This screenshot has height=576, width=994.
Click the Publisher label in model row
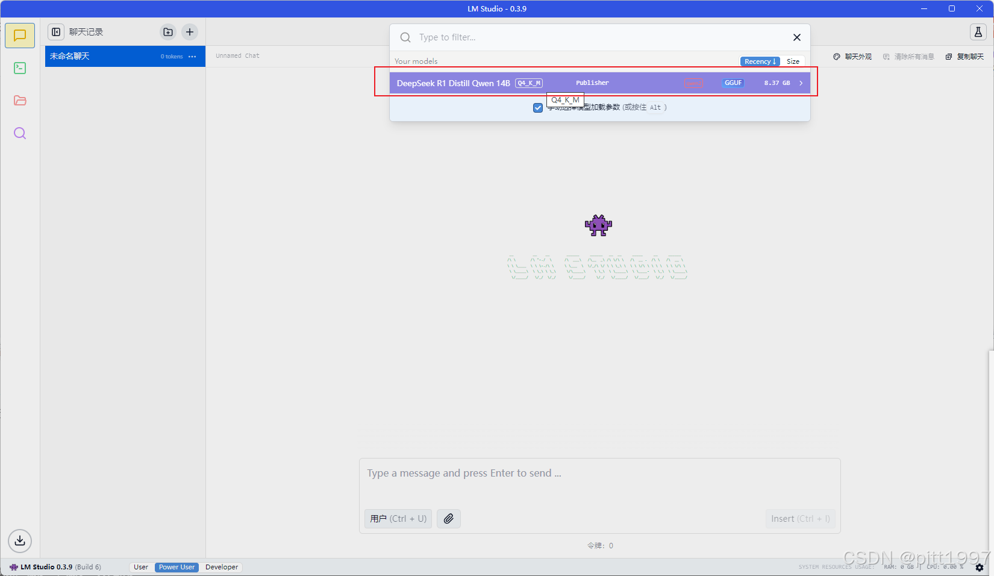(592, 83)
